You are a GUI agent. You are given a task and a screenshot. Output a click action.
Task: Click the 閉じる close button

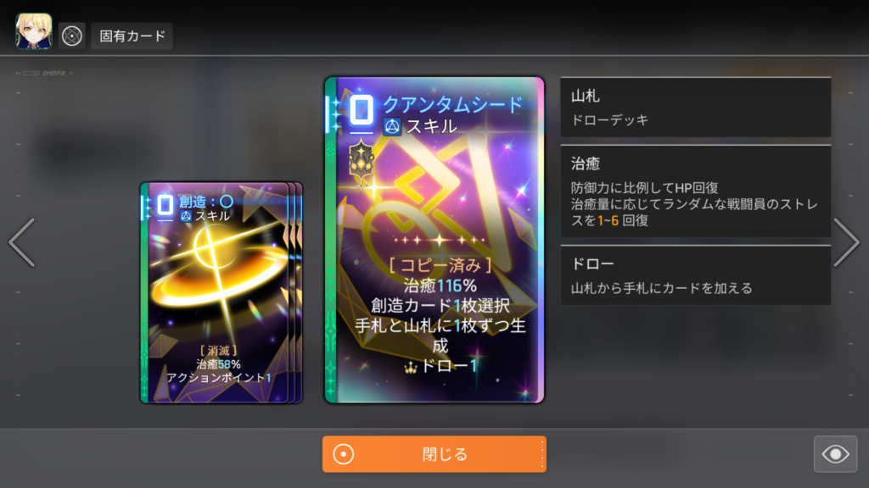point(434,454)
